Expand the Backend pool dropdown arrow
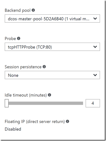106x141 pixels. click(x=95, y=19)
